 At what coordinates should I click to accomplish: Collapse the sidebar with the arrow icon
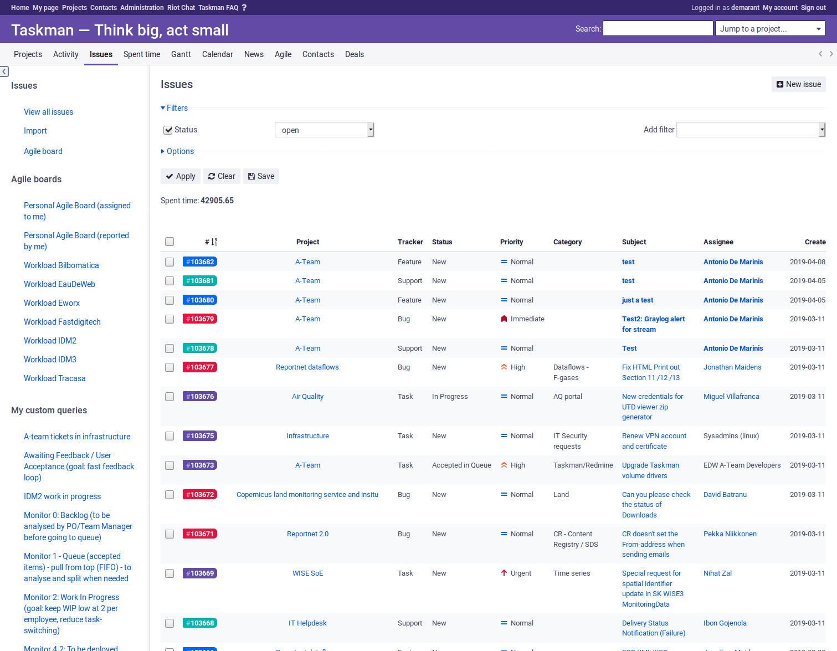pos(4,71)
